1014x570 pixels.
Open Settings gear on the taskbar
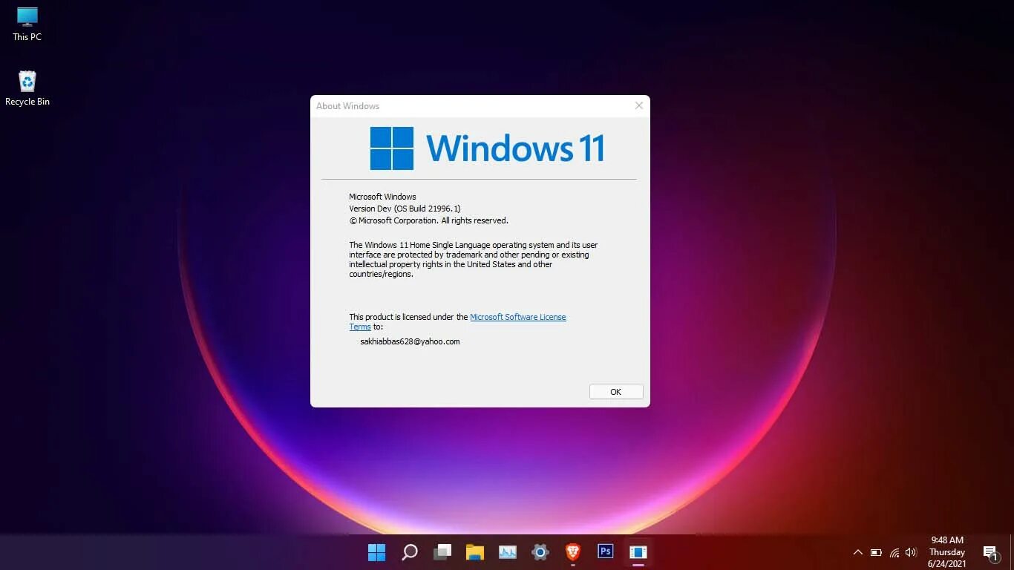[x=540, y=552]
